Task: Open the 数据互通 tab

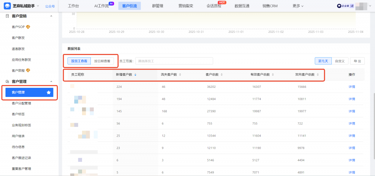Action: point(242,6)
